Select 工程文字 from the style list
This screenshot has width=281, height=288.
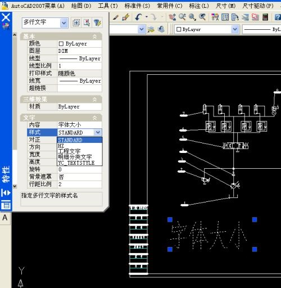tap(69, 151)
